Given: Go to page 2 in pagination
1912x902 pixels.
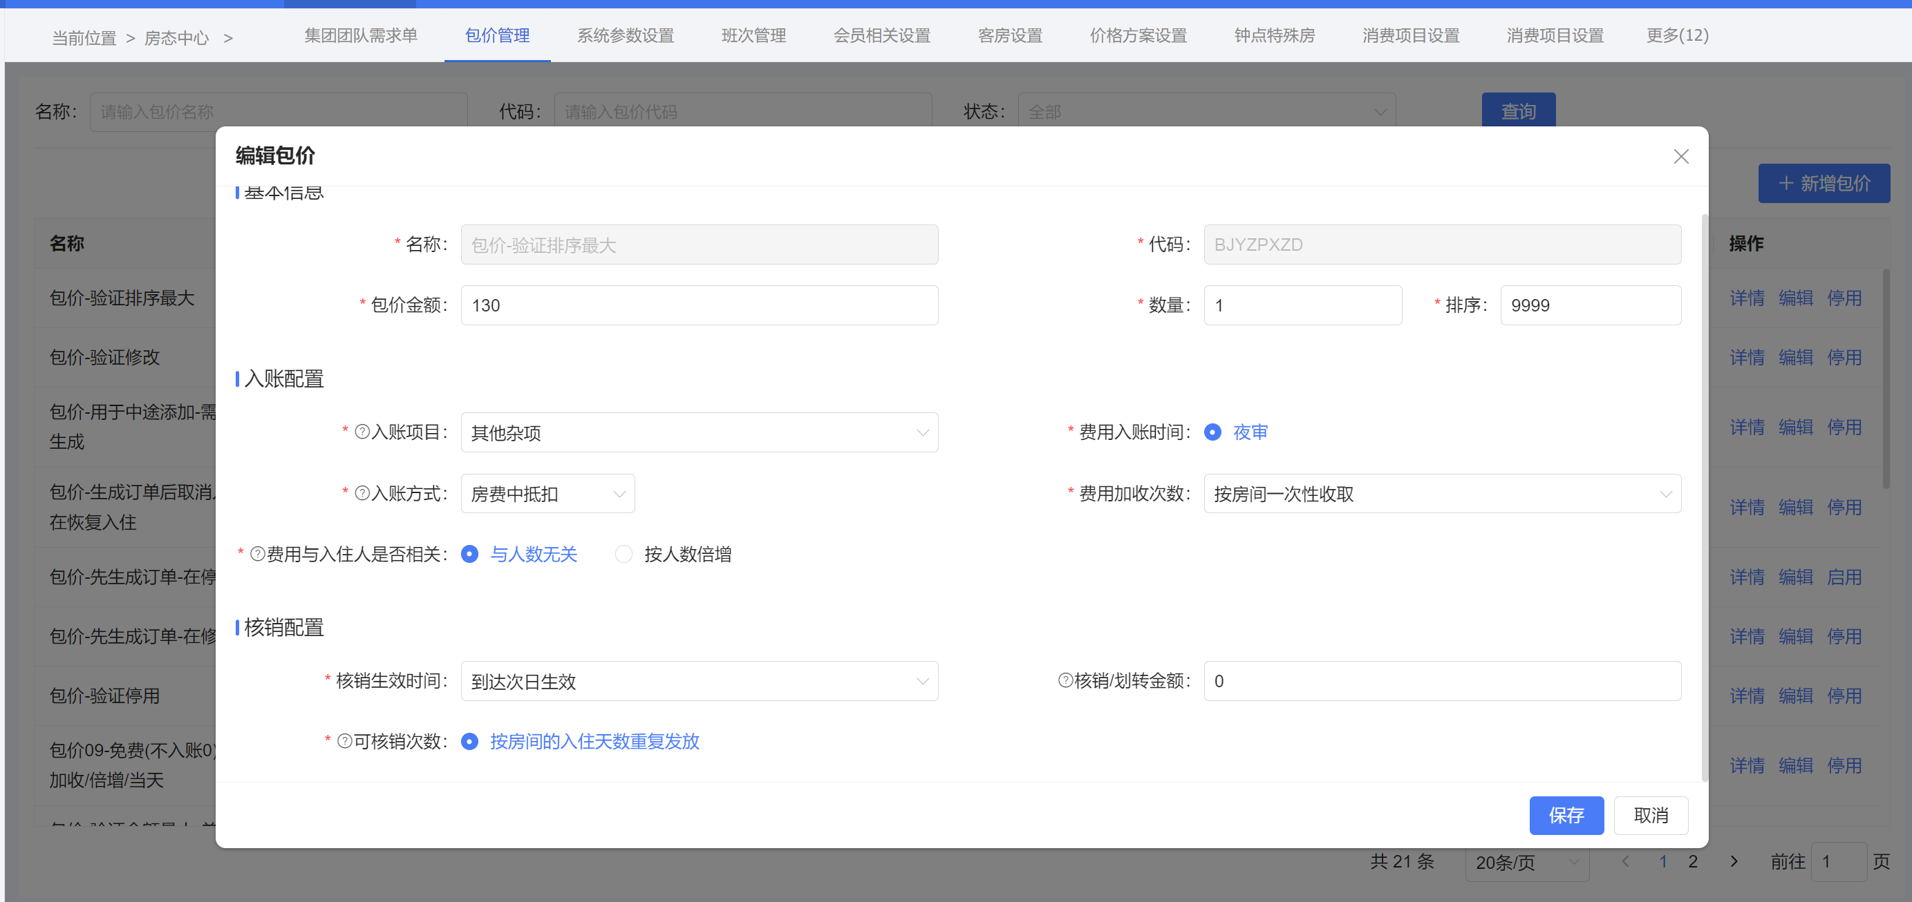Looking at the screenshot, I should click(x=1692, y=861).
